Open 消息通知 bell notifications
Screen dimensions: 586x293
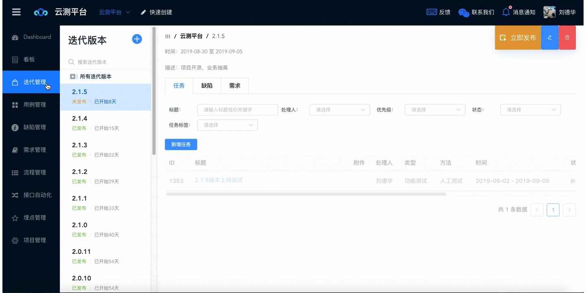click(x=506, y=12)
